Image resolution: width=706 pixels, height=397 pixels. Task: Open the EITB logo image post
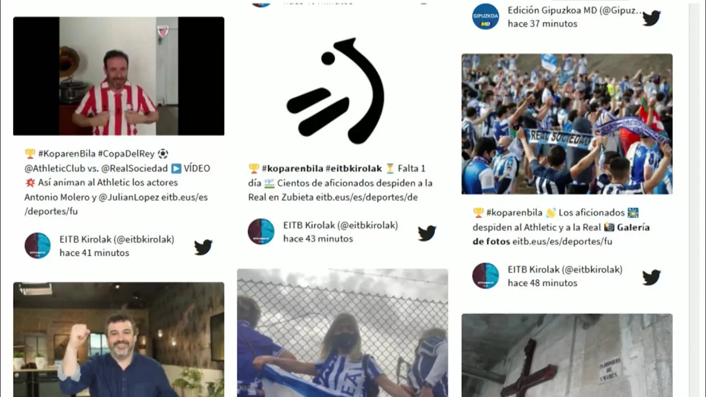tap(343, 92)
